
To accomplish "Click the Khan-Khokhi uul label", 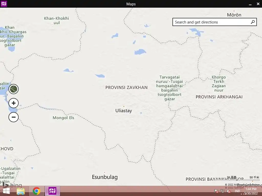I will [x=57, y=20].
